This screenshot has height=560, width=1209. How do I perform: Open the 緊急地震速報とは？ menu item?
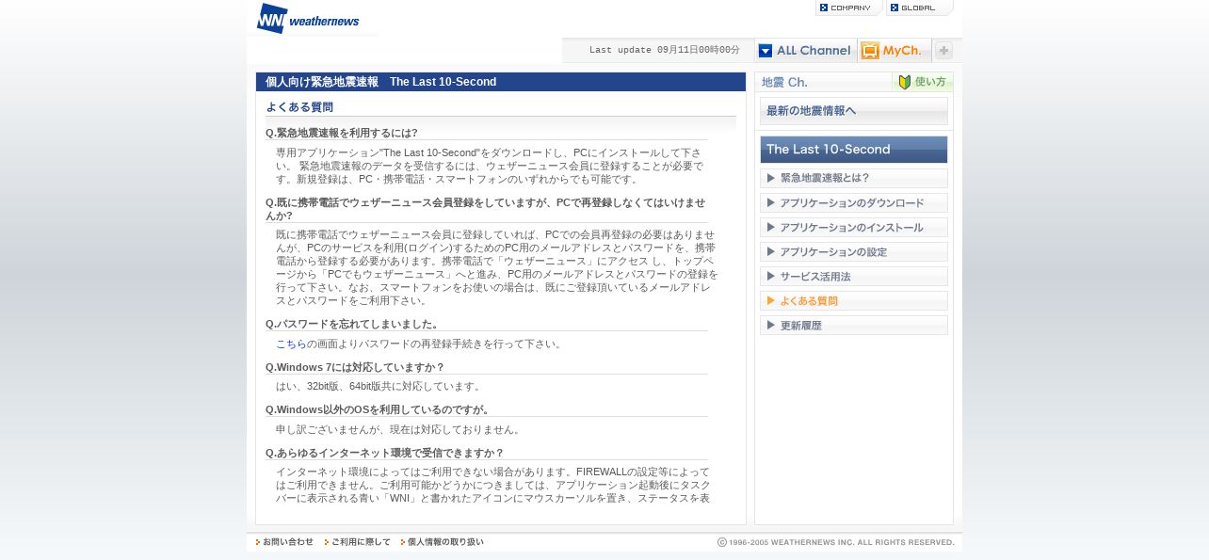pyautogui.click(x=854, y=178)
